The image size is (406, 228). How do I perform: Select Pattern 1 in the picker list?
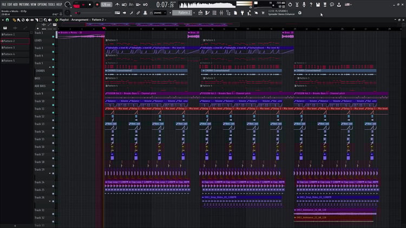15,35
